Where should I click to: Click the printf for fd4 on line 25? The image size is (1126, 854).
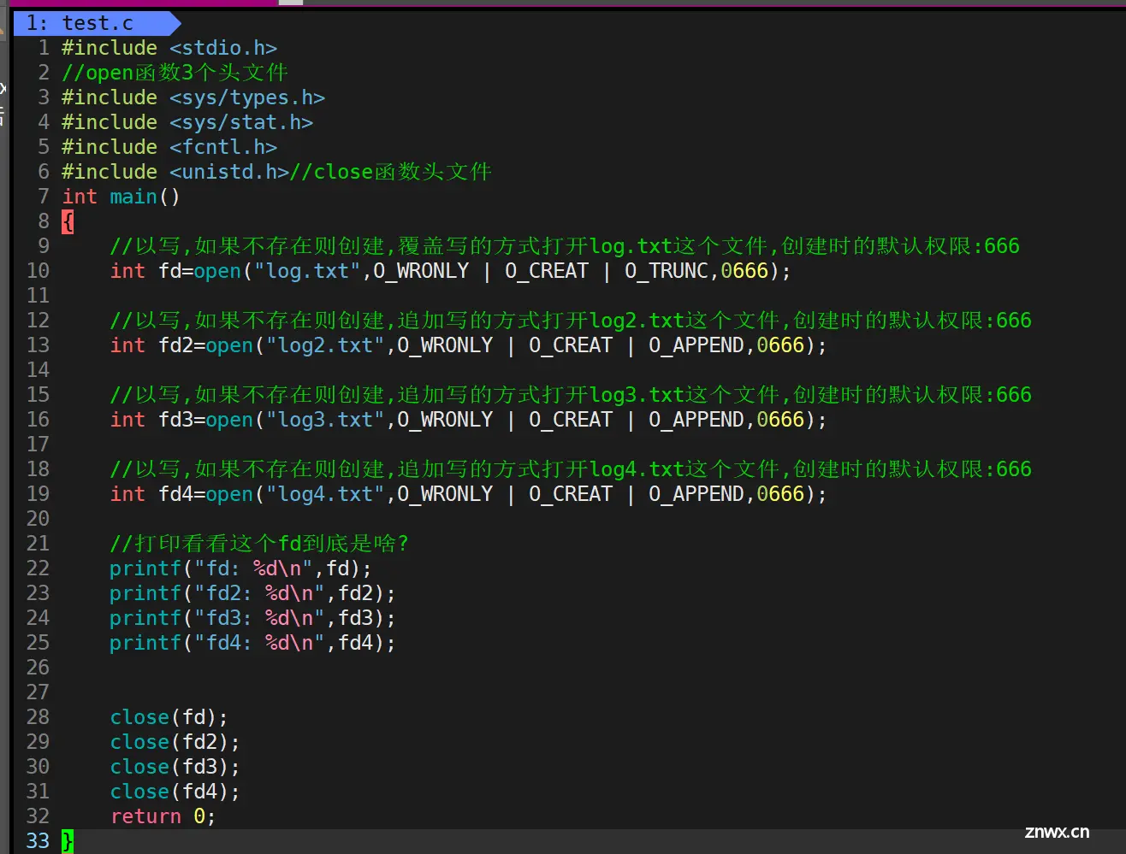coord(252,643)
